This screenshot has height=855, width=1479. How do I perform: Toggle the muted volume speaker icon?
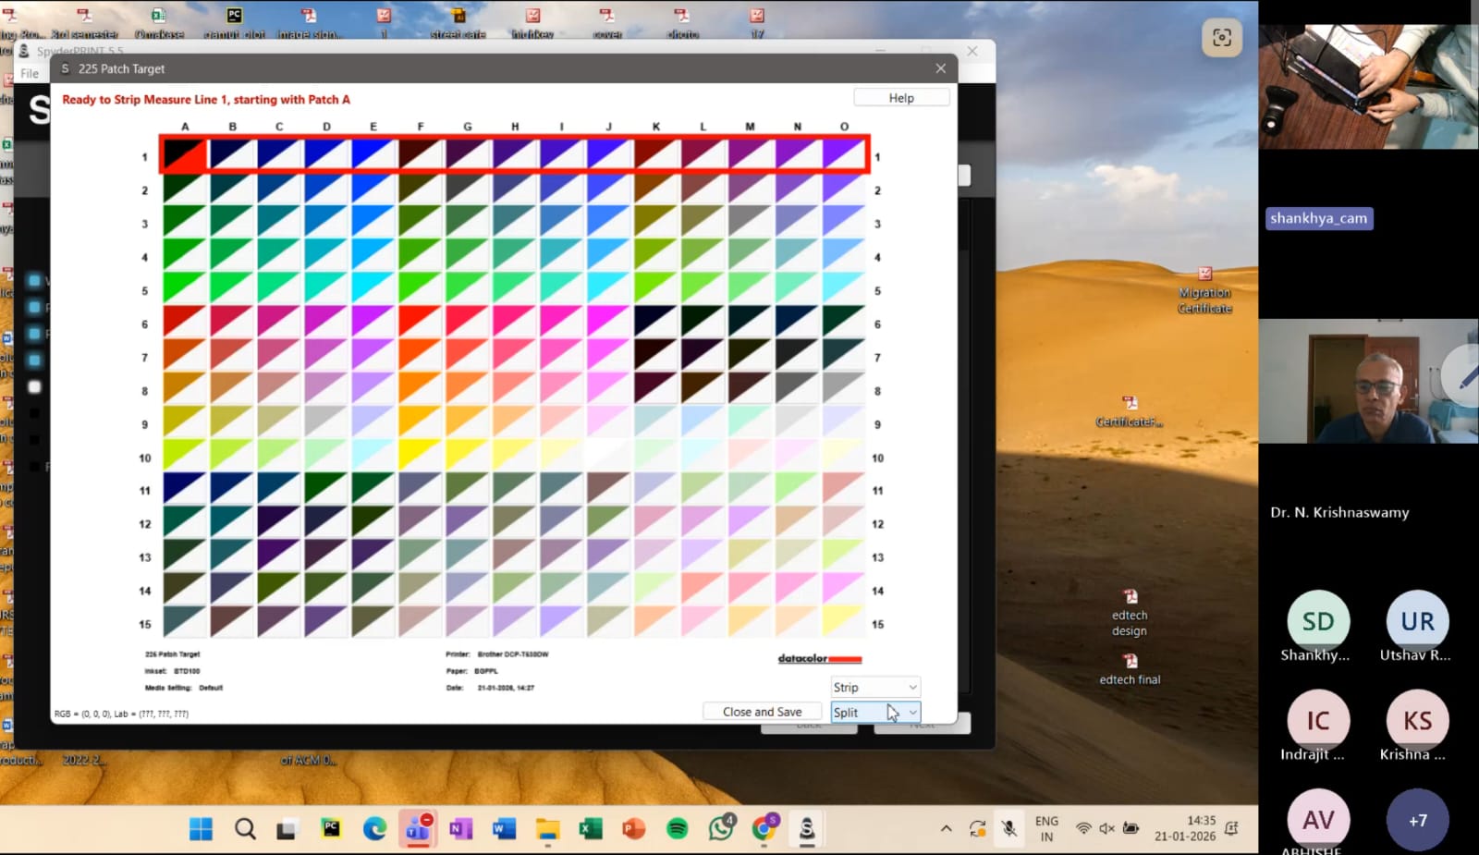pyautogui.click(x=1106, y=828)
